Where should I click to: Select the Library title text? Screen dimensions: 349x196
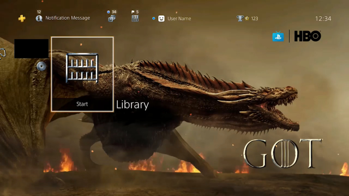pos(133,105)
